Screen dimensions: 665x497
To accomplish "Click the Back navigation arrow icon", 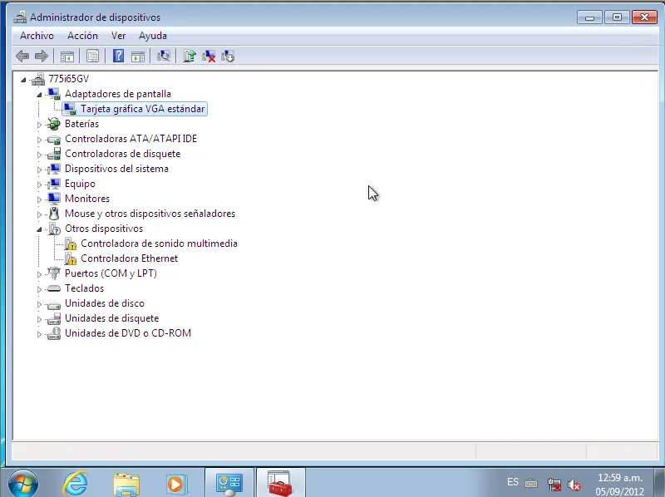I will 22,56.
